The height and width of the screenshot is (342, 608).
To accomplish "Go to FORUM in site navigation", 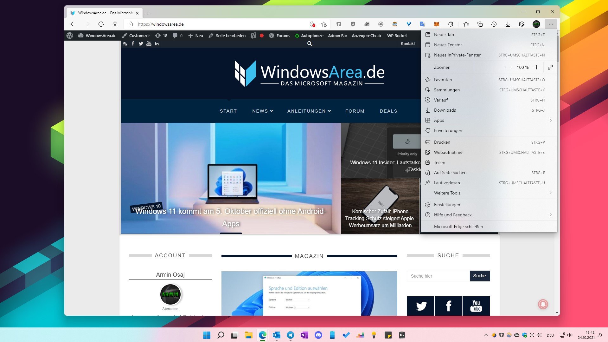I will pos(355,111).
